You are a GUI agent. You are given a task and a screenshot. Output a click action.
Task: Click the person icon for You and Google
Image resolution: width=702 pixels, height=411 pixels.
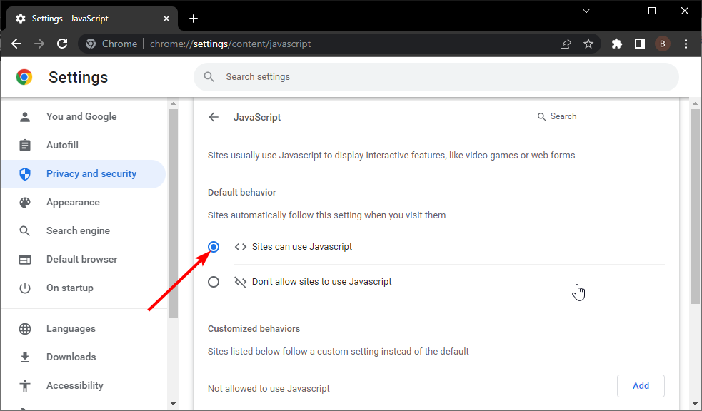click(25, 117)
